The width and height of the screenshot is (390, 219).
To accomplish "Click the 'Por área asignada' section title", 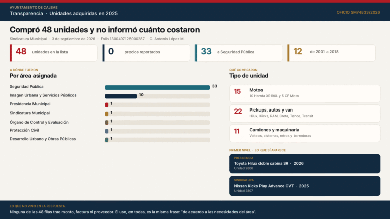I will (33, 76).
